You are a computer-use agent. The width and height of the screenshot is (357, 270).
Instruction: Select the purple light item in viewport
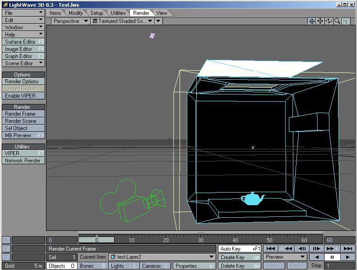152,36
